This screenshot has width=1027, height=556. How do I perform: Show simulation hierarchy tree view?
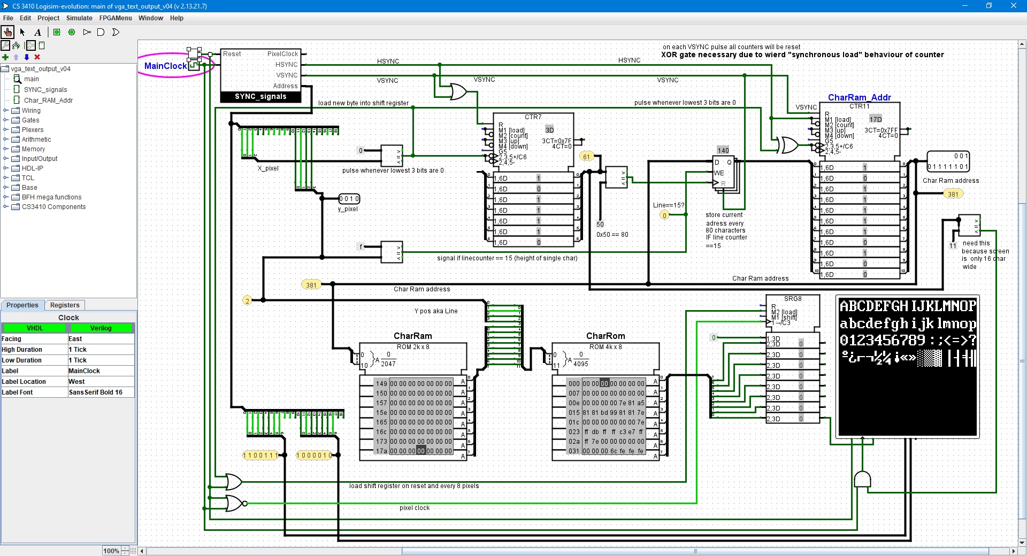(16, 45)
